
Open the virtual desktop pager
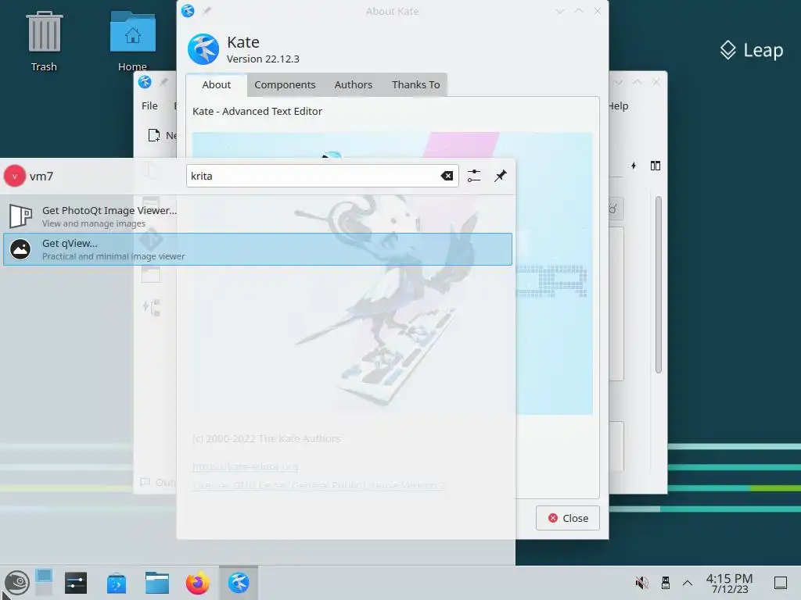coord(44,583)
